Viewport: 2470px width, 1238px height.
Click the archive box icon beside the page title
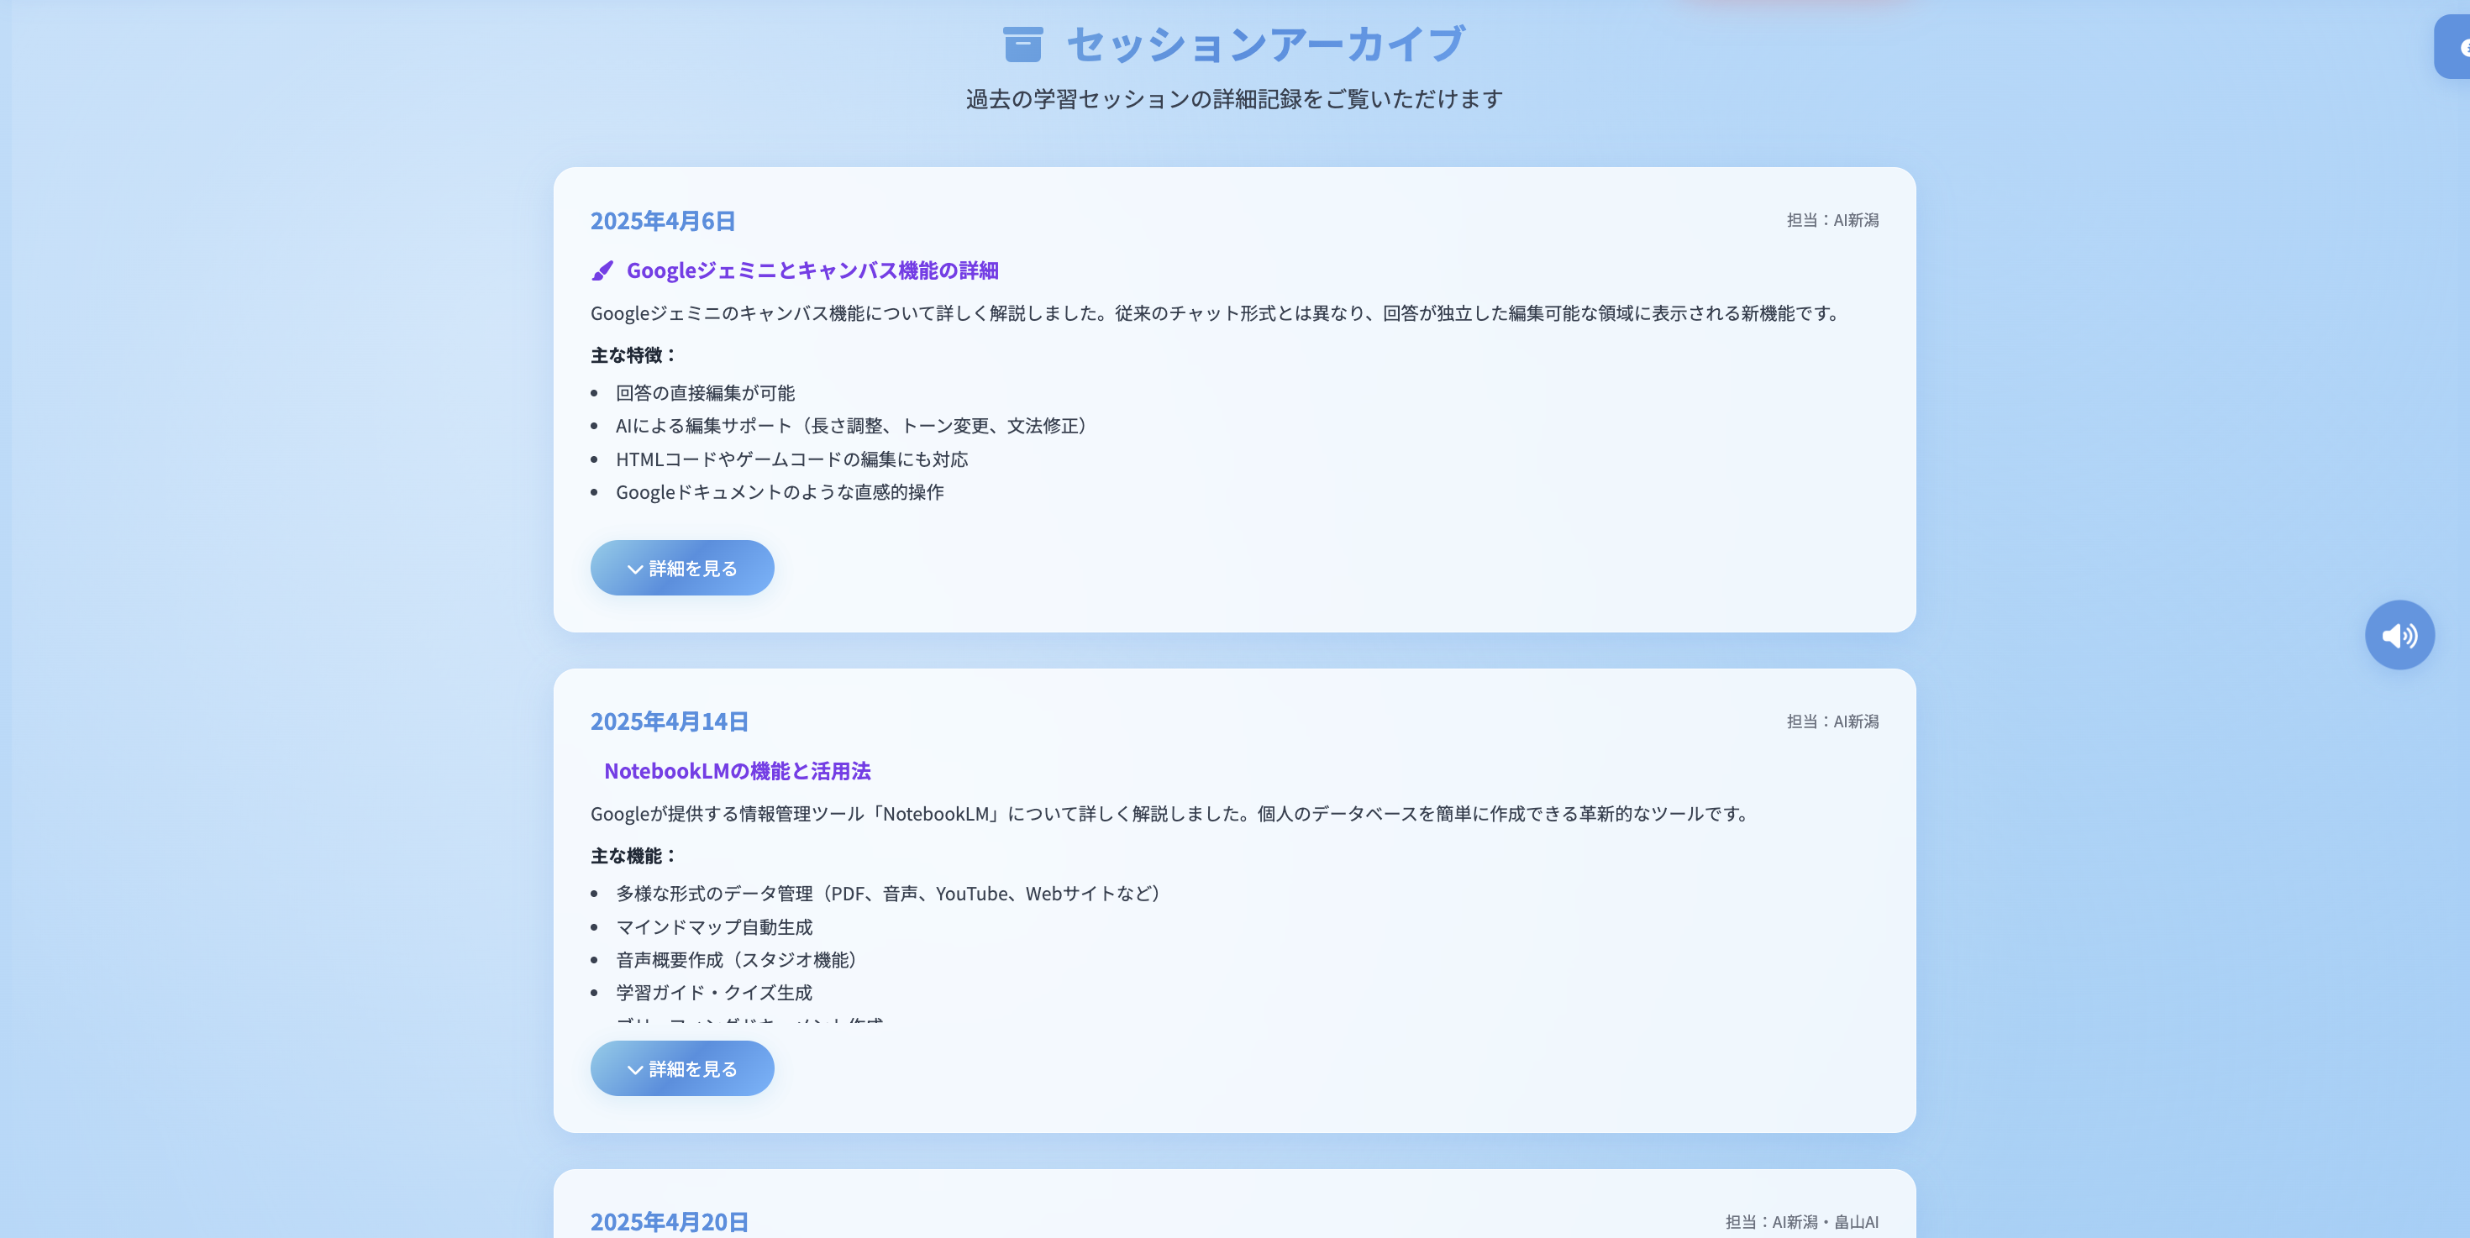click(1022, 44)
